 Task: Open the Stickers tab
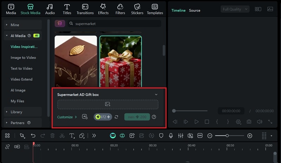coord(137,9)
